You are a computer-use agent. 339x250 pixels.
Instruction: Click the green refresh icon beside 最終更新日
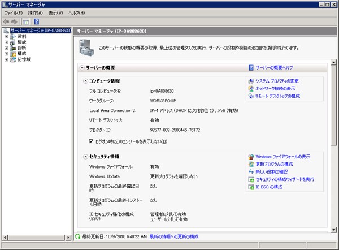pos(77,236)
